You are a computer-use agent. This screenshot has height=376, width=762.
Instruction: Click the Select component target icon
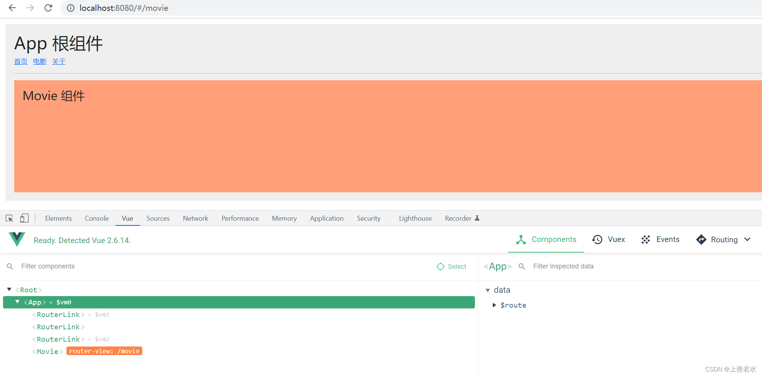(x=441, y=266)
